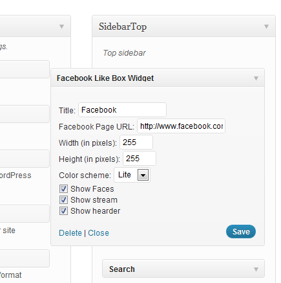
Task: Click the Delete link
Action: pyautogui.click(x=70, y=233)
